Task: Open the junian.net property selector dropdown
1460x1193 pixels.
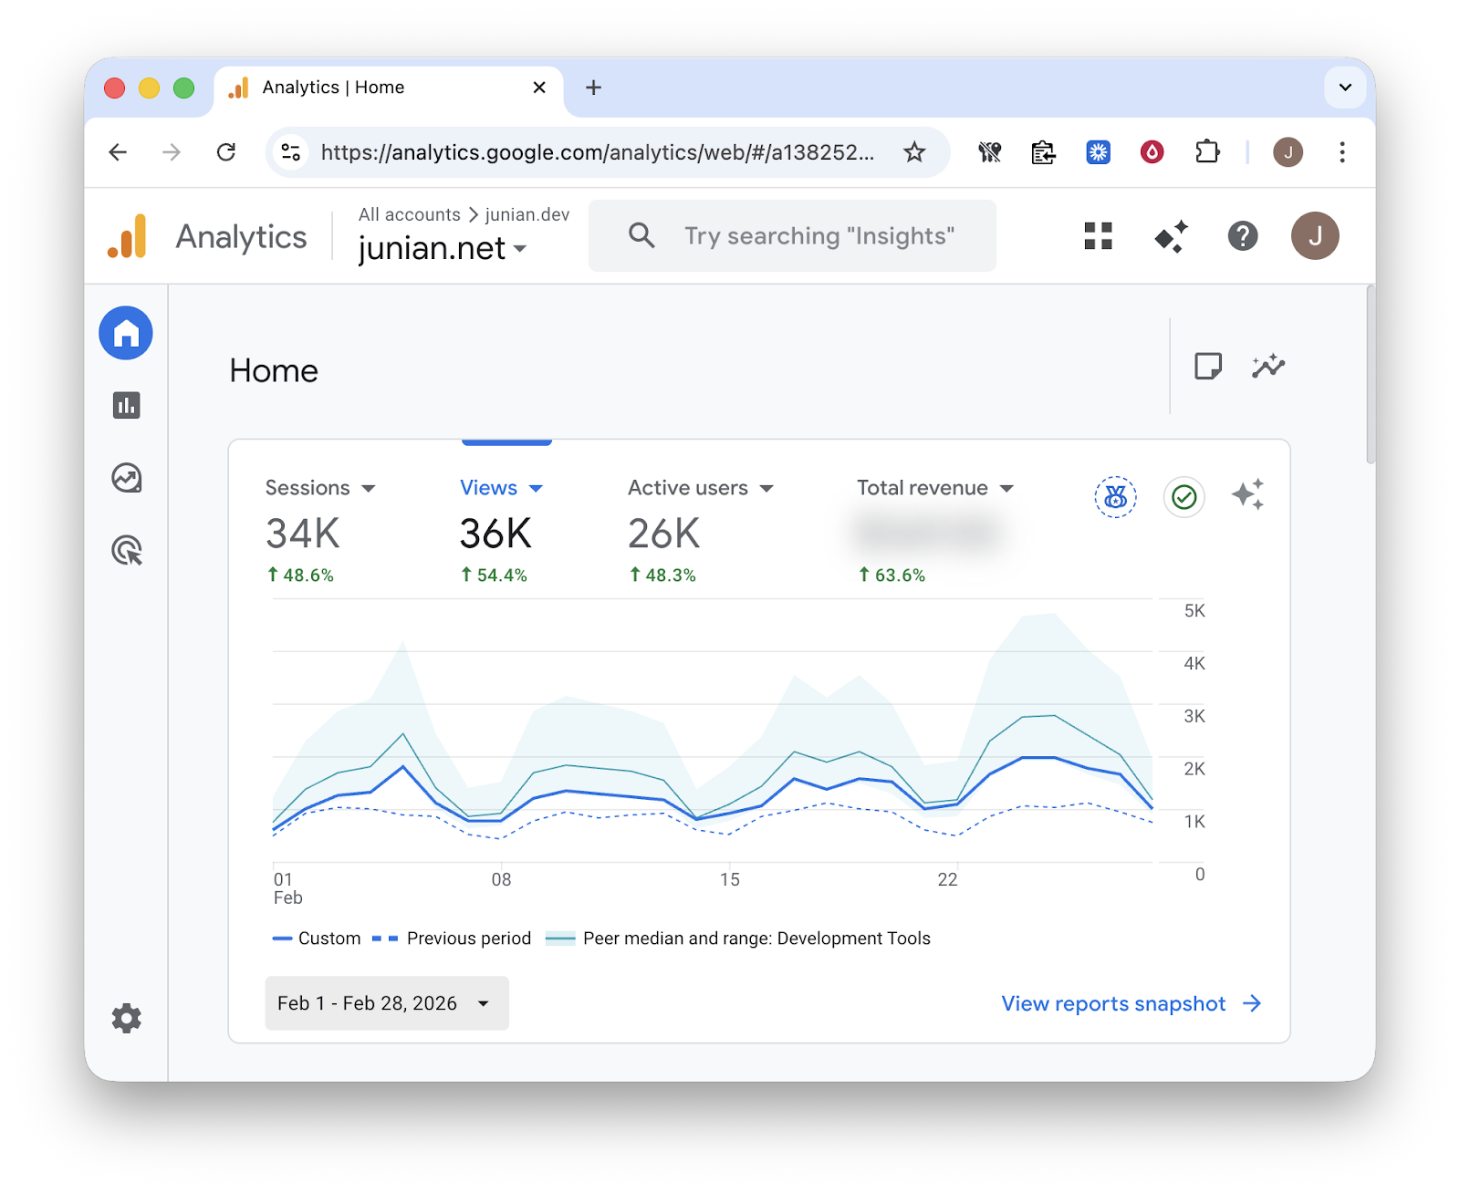Action: click(443, 248)
